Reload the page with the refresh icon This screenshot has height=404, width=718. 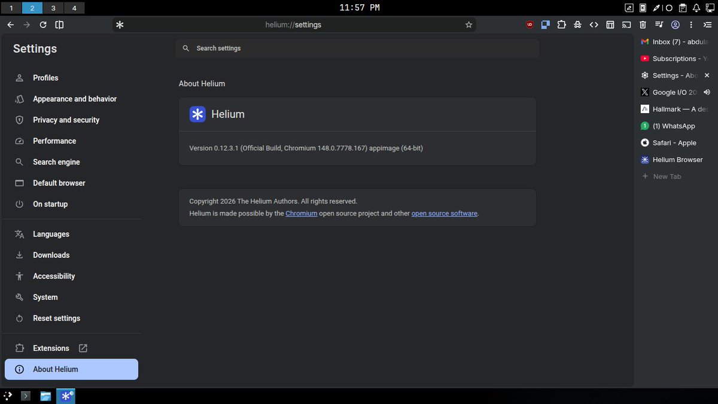click(43, 25)
